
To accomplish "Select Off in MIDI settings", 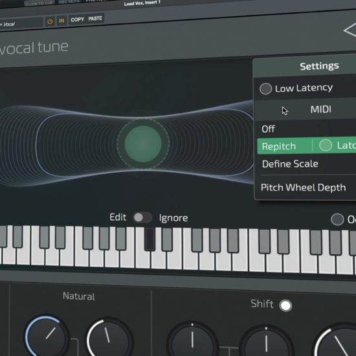I will [268, 129].
